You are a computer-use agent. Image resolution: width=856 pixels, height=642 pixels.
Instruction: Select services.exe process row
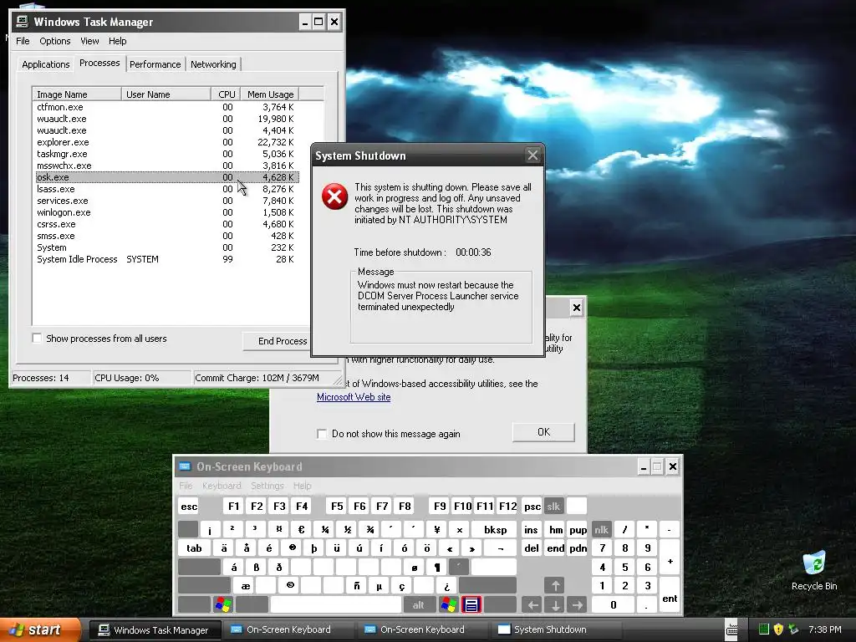pyautogui.click(x=166, y=201)
